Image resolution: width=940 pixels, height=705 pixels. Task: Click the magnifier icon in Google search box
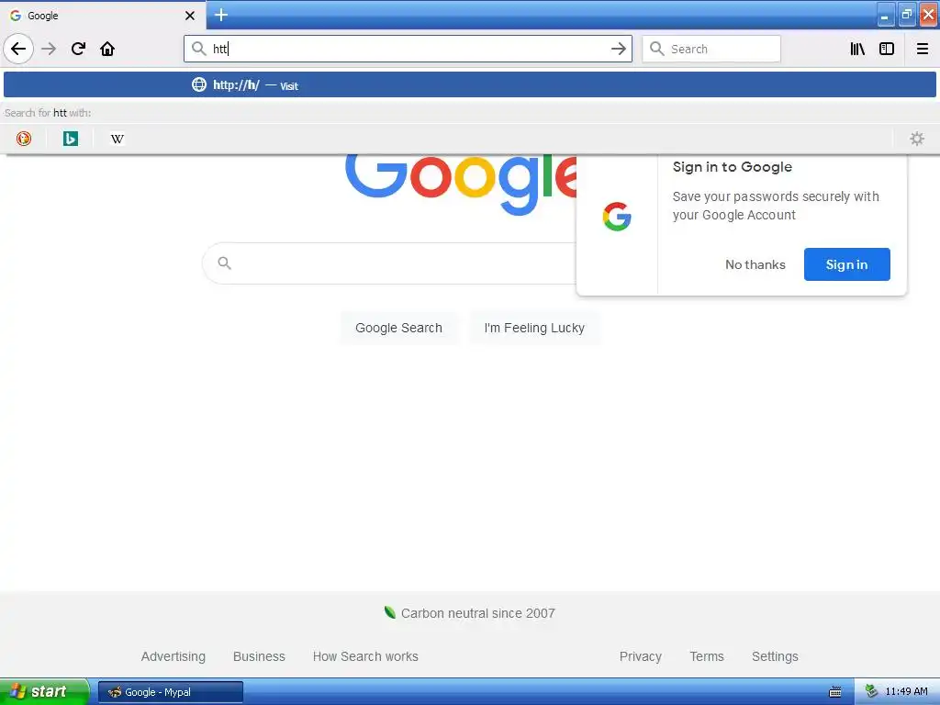224,263
